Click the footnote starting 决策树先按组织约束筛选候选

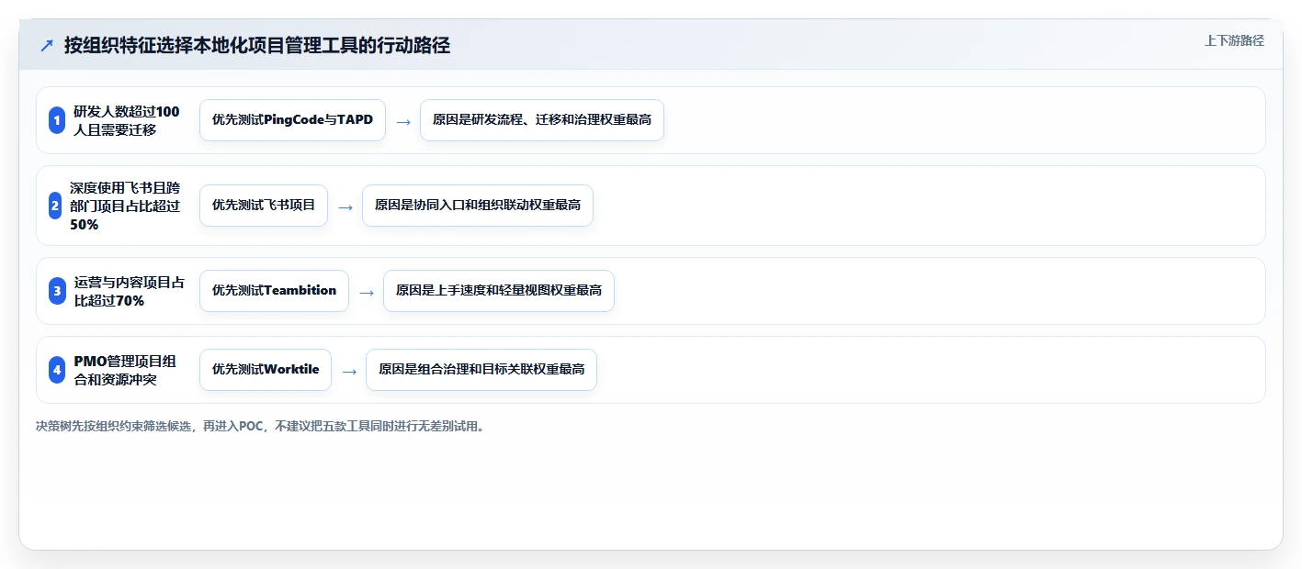[x=260, y=427]
